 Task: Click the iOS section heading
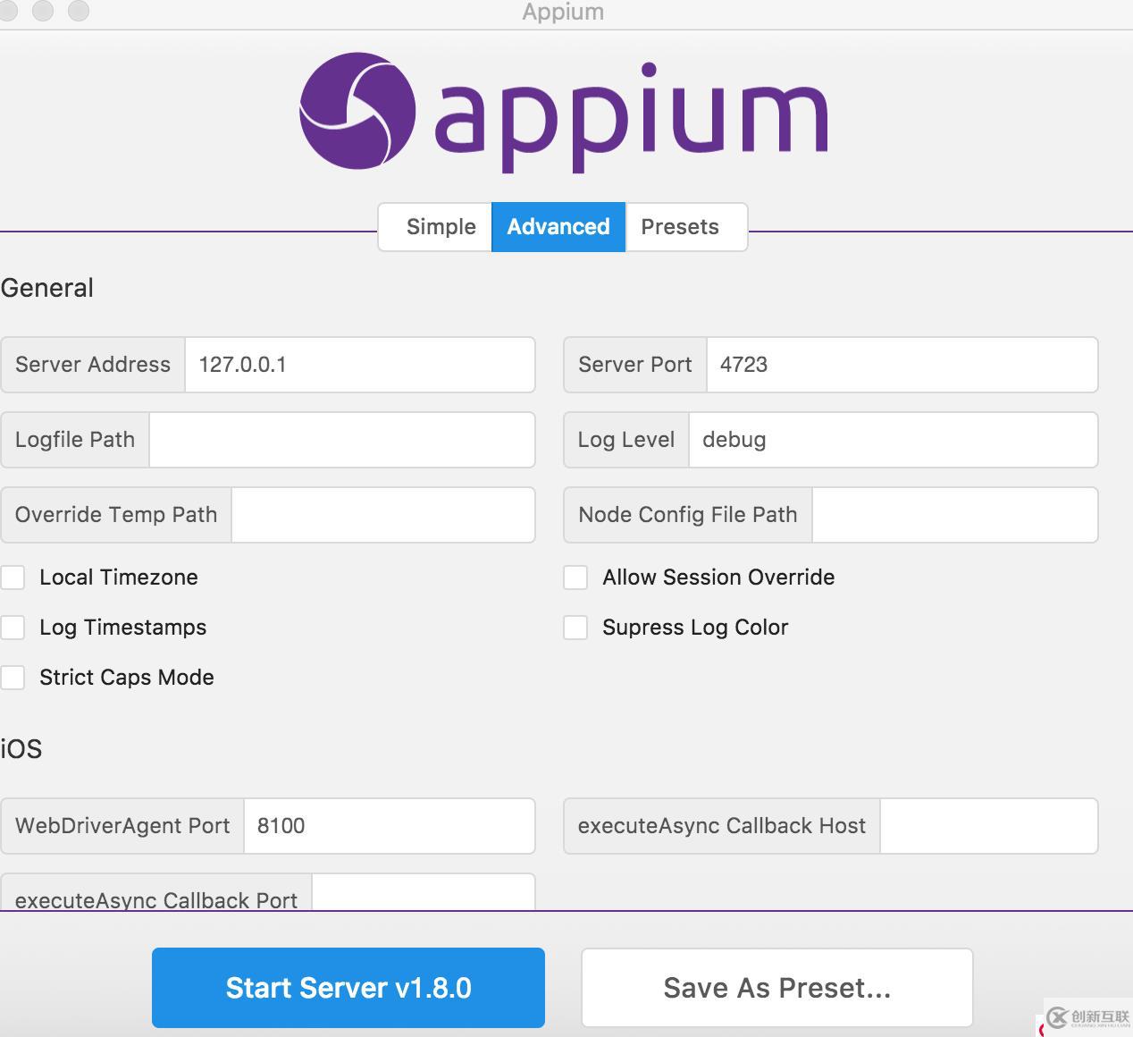coord(21,749)
